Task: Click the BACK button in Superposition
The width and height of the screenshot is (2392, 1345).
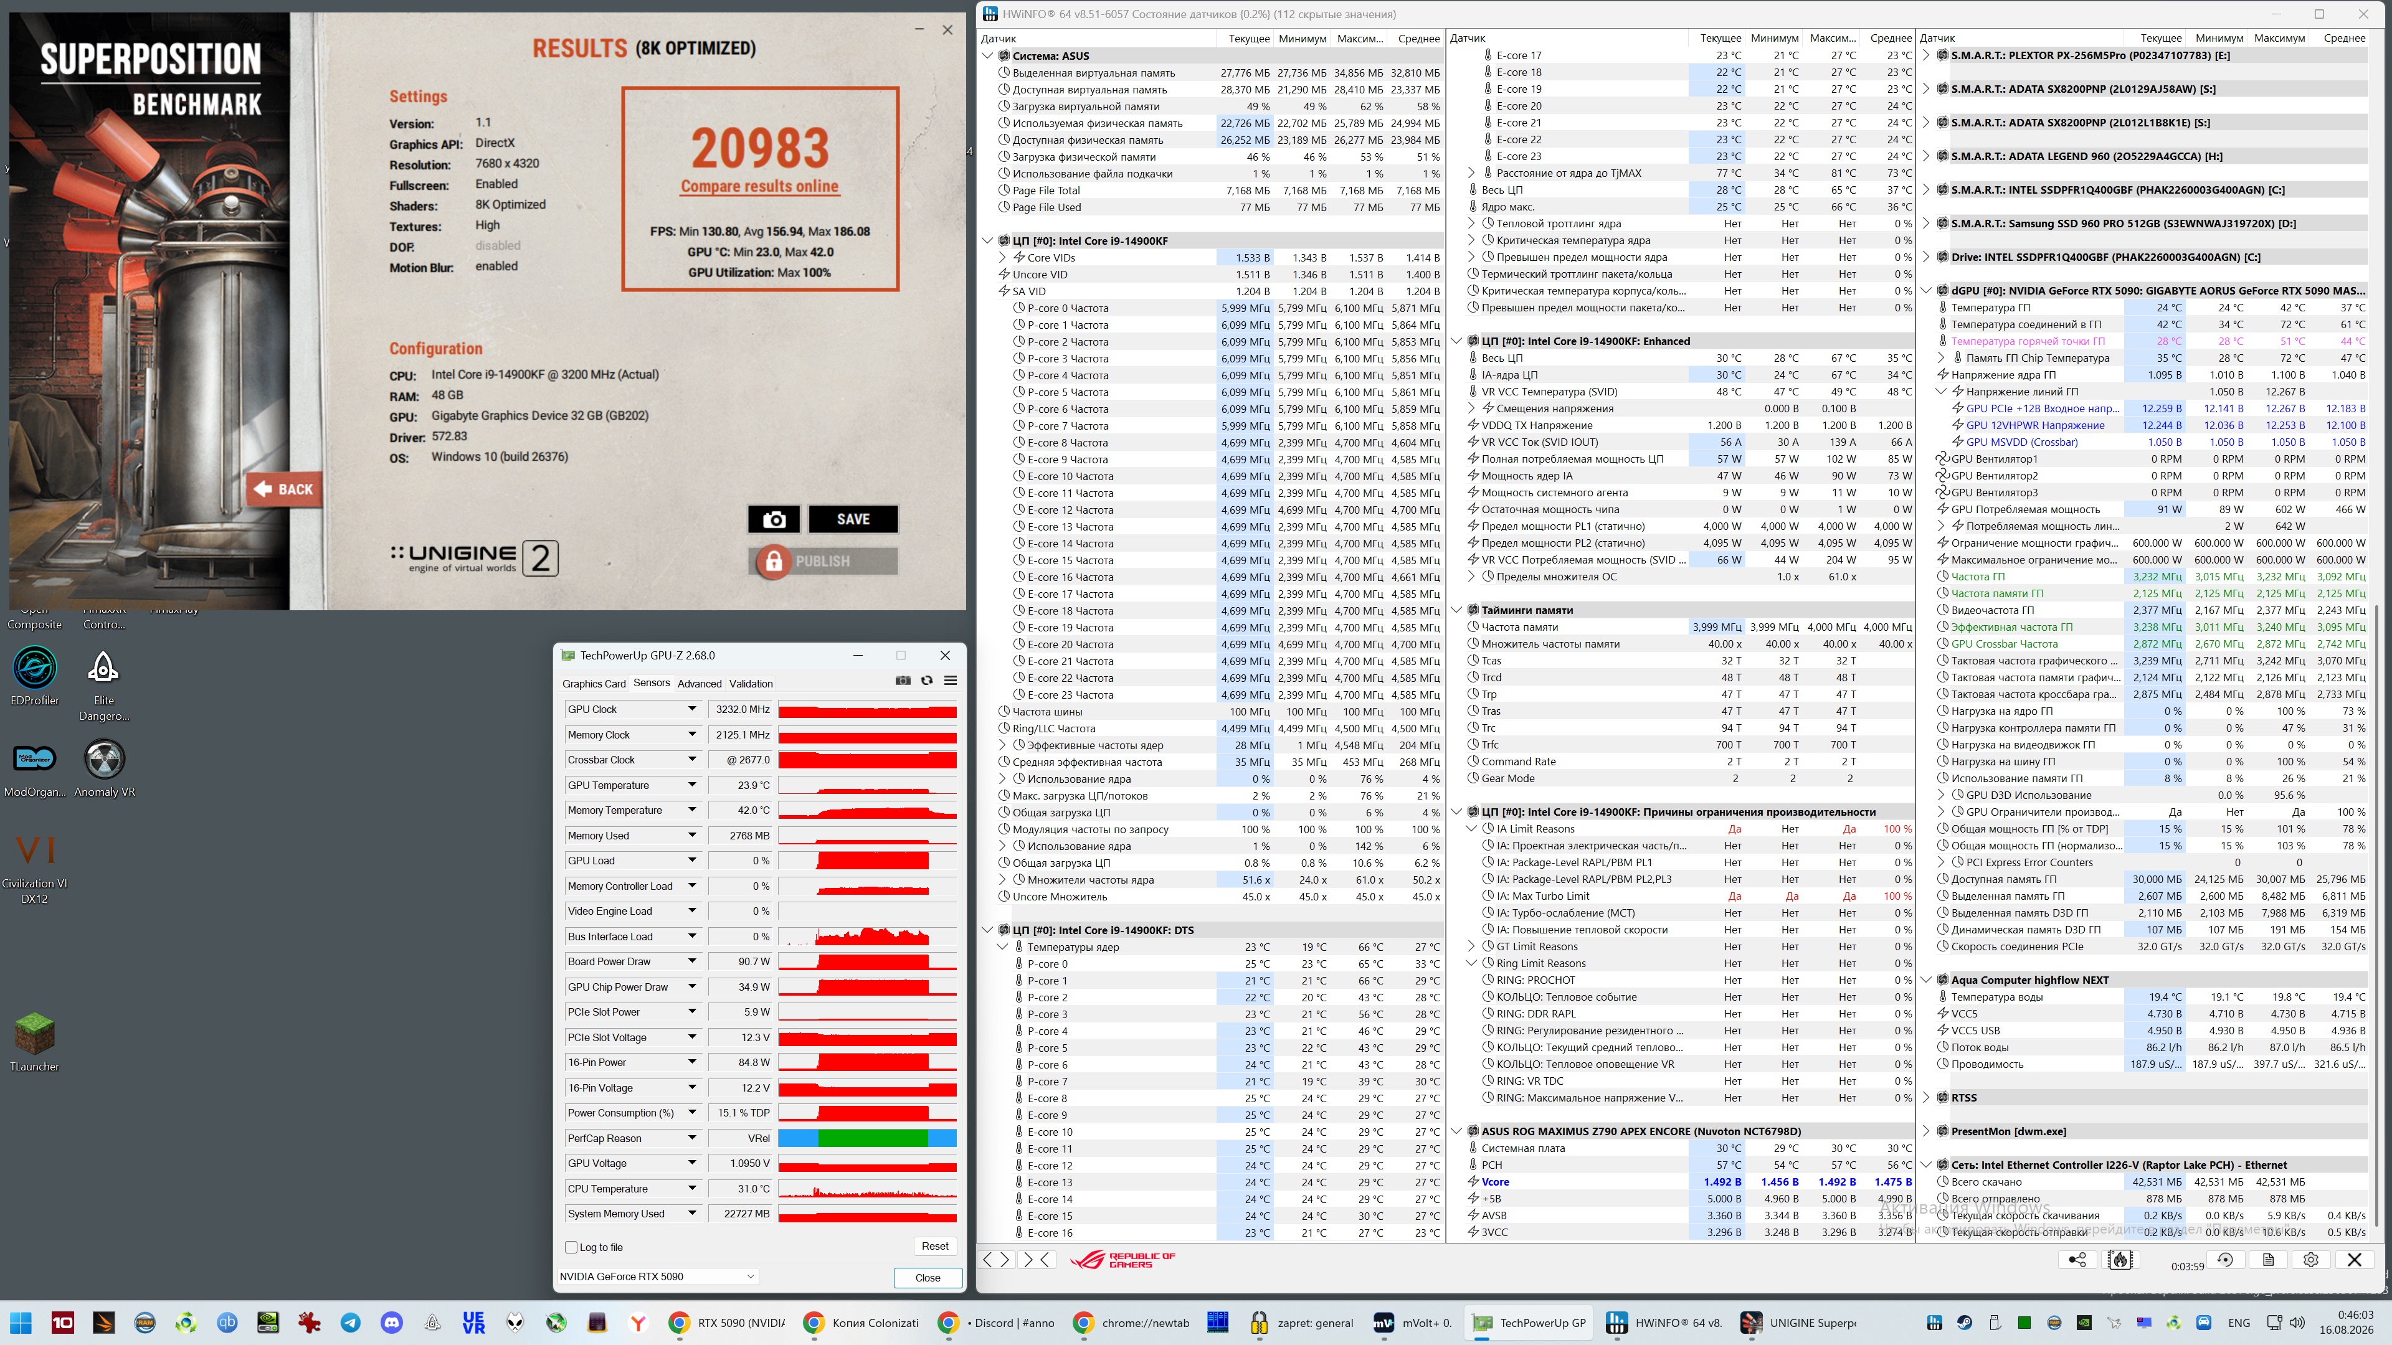Action: [284, 489]
